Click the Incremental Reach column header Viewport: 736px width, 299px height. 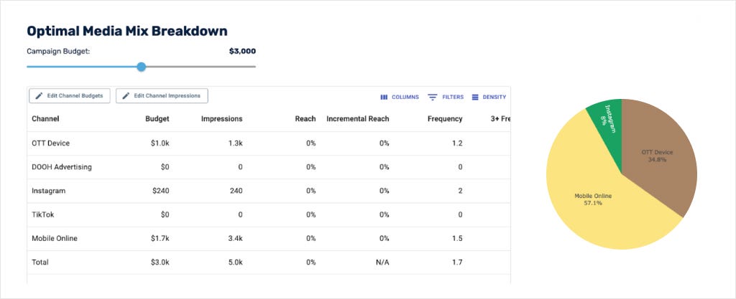(x=358, y=119)
